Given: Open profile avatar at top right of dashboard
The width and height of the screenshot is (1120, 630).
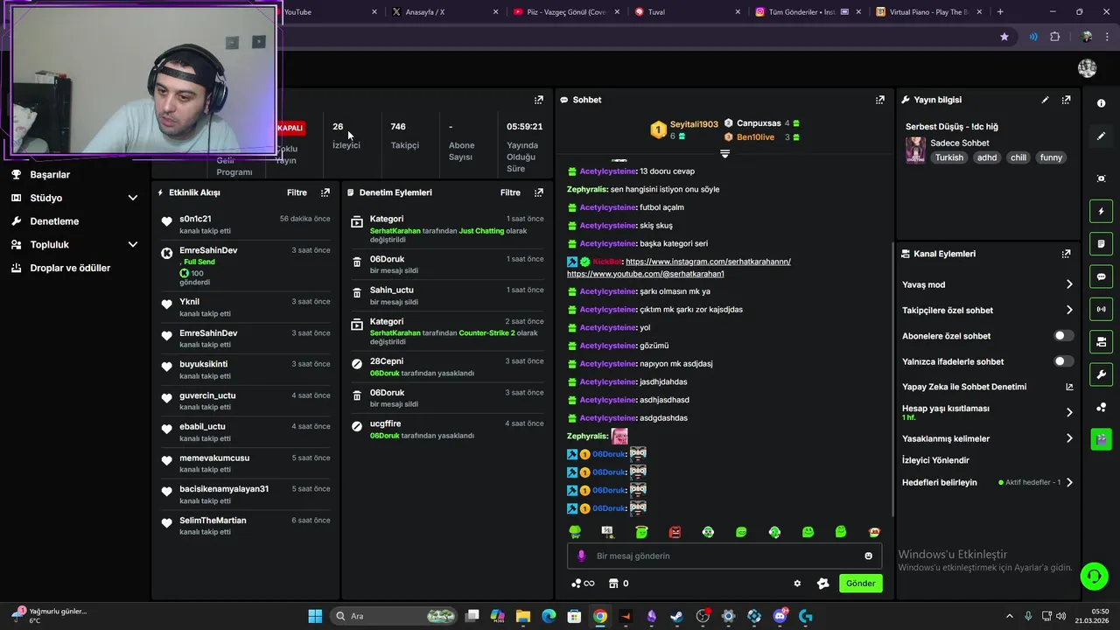Looking at the screenshot, I should [1087, 67].
